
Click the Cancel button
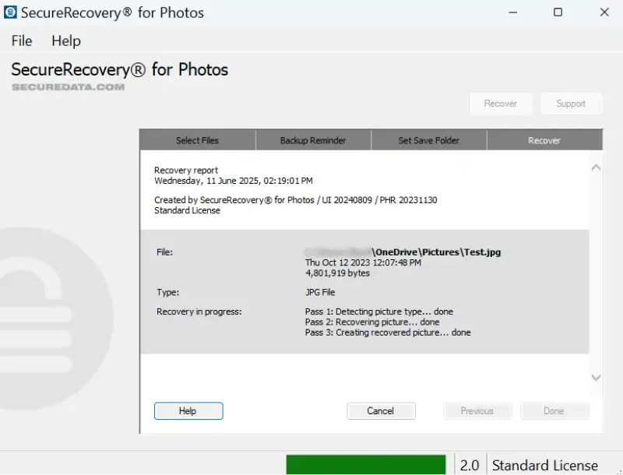[381, 410]
